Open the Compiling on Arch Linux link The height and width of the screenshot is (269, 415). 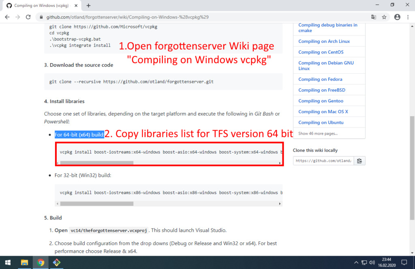point(324,41)
